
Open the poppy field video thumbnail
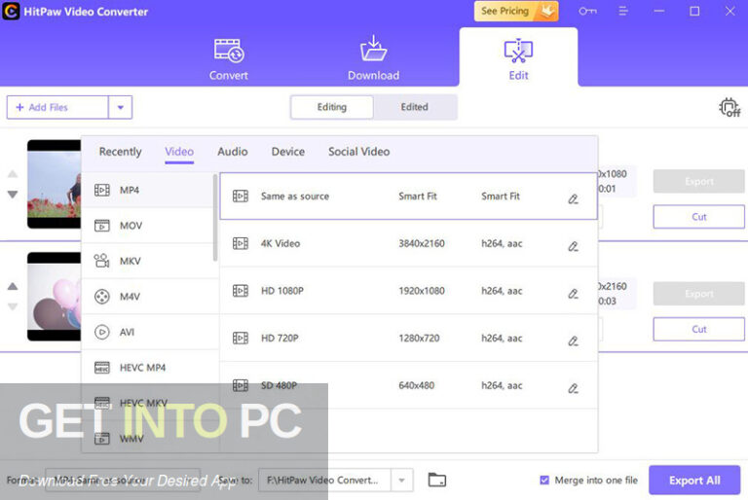click(54, 184)
